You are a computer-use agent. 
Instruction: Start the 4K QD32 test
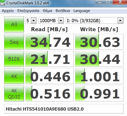(14, 94)
